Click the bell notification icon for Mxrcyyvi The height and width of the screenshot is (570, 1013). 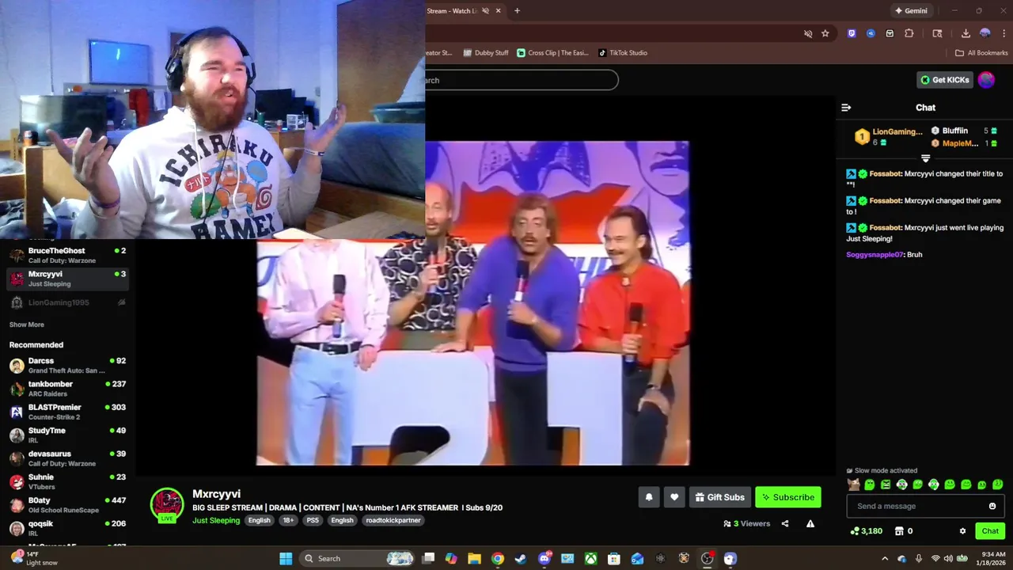(649, 497)
